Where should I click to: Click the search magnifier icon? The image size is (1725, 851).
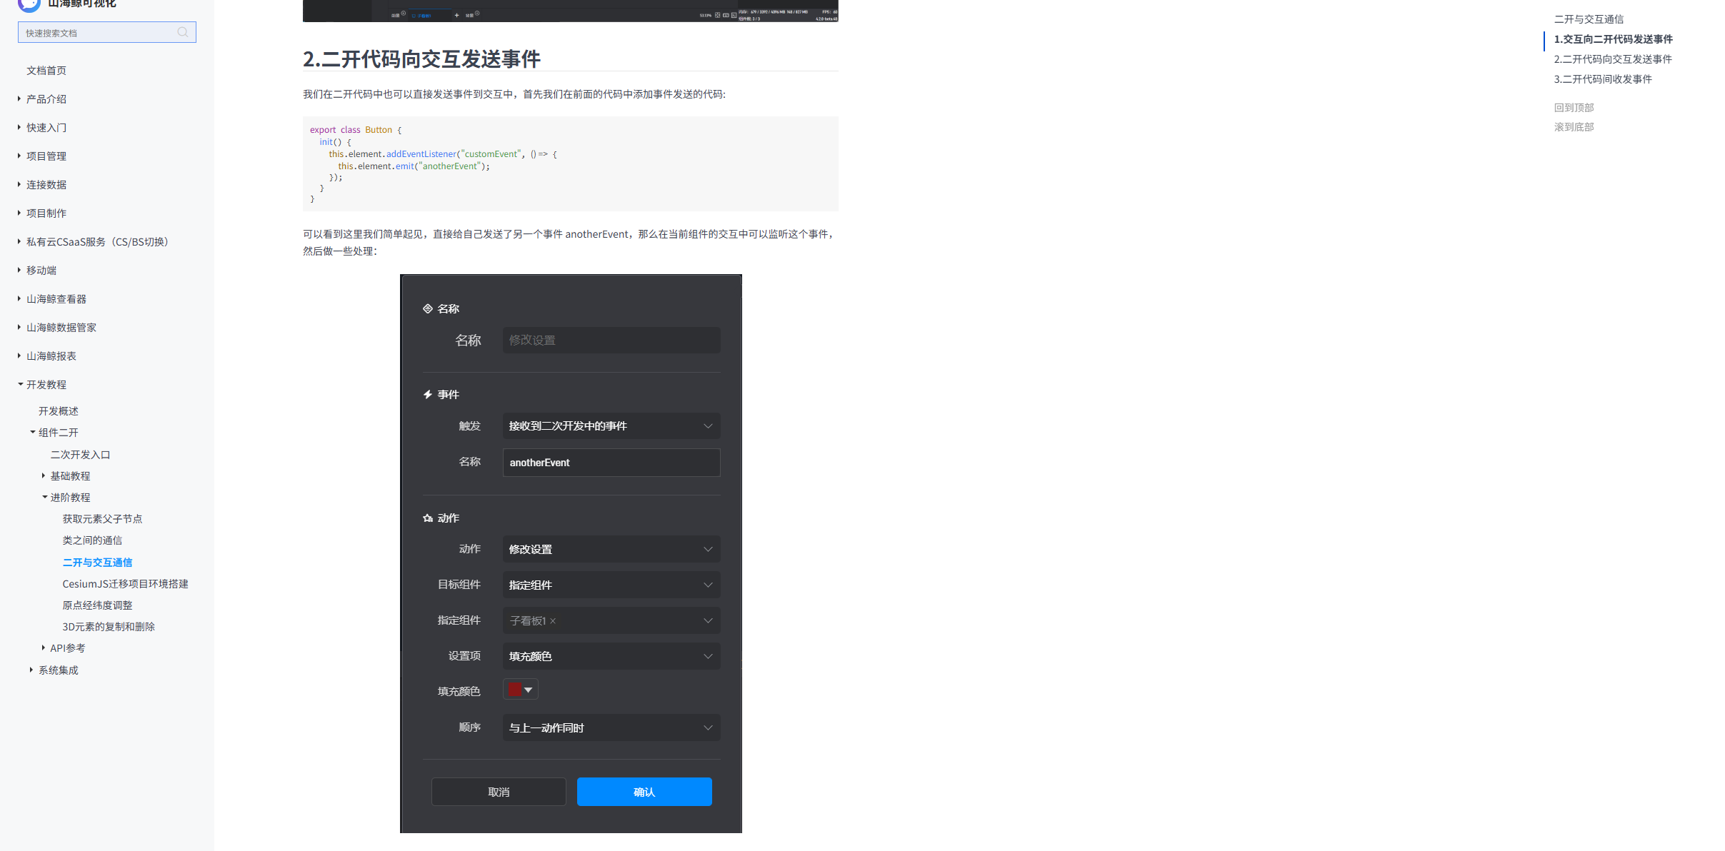(x=183, y=32)
